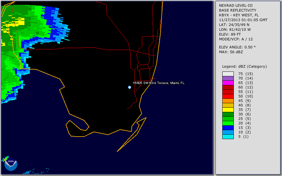This screenshot has width=282, height=176.
Task: Click the white location marker dot
Action: pos(129,87)
